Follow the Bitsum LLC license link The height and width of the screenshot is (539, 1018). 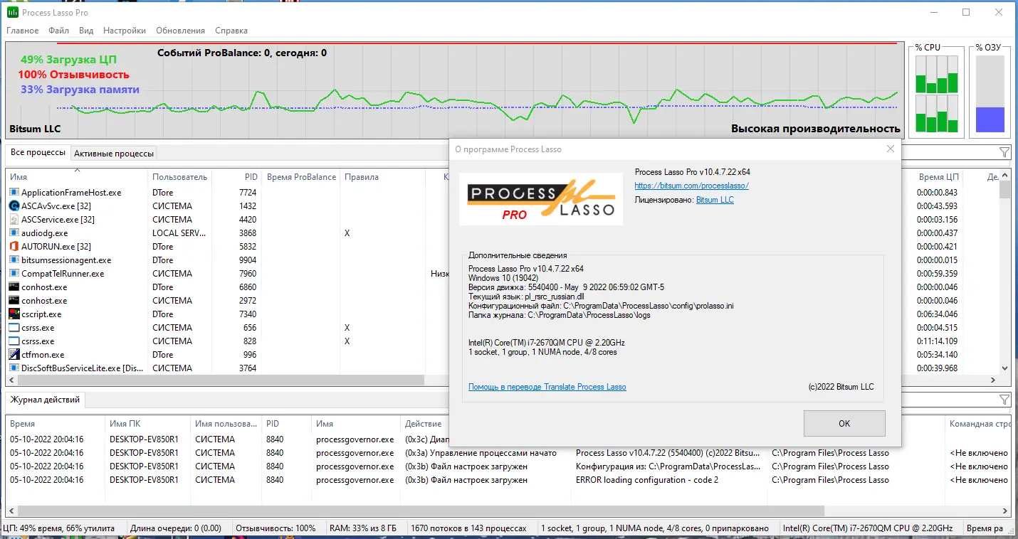715,200
